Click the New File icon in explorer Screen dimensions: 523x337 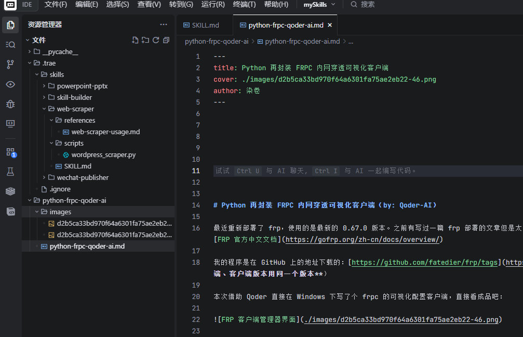pos(136,40)
